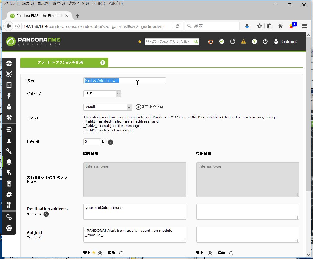Open help for the action creation title
Image resolution: width=313 pixels, height=259 pixels.
103,63
